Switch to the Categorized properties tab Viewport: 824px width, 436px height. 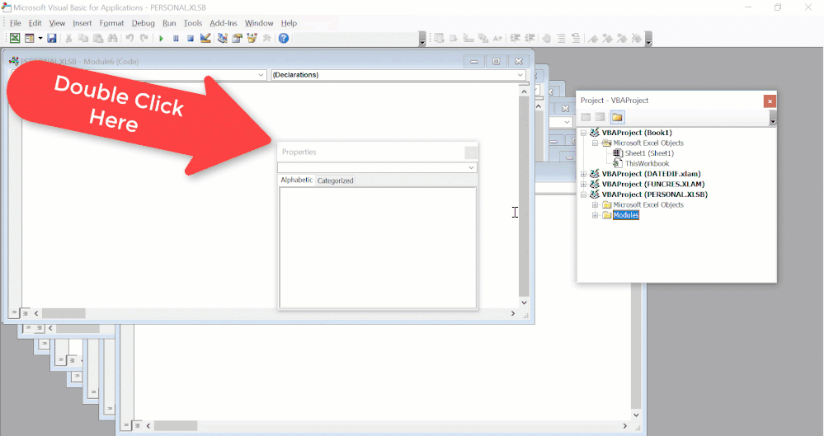(x=335, y=180)
